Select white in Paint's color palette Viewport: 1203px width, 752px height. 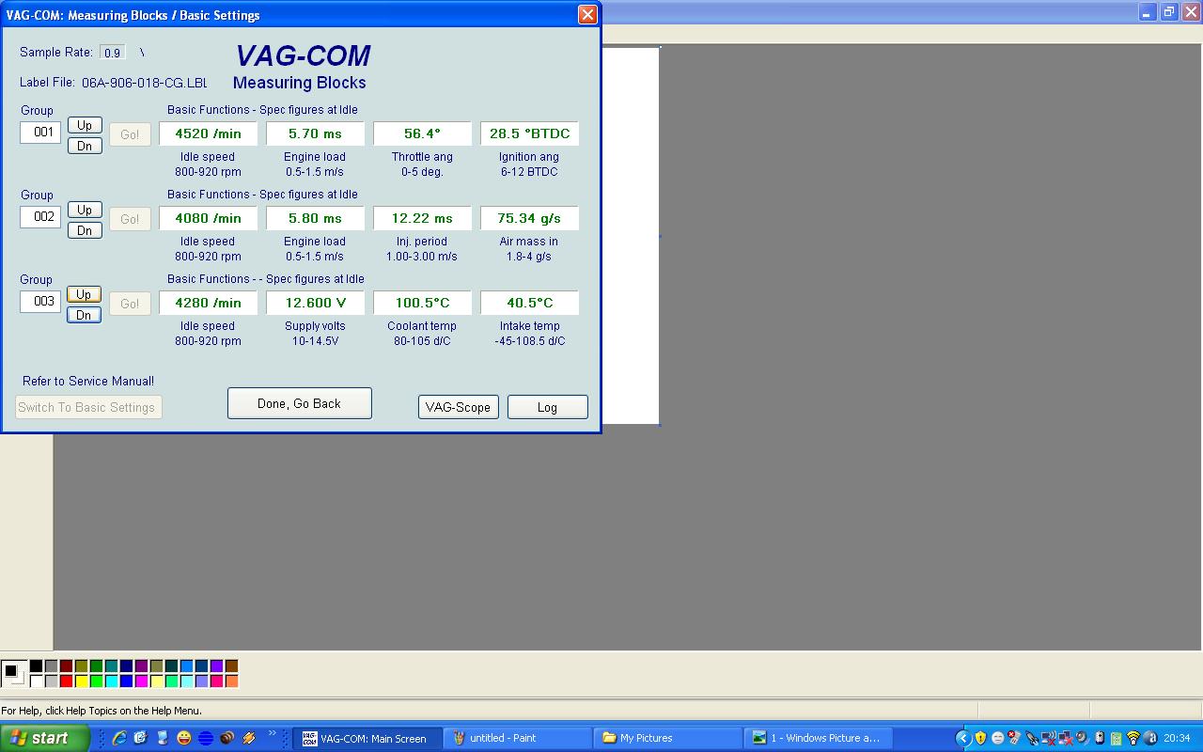tap(36, 681)
